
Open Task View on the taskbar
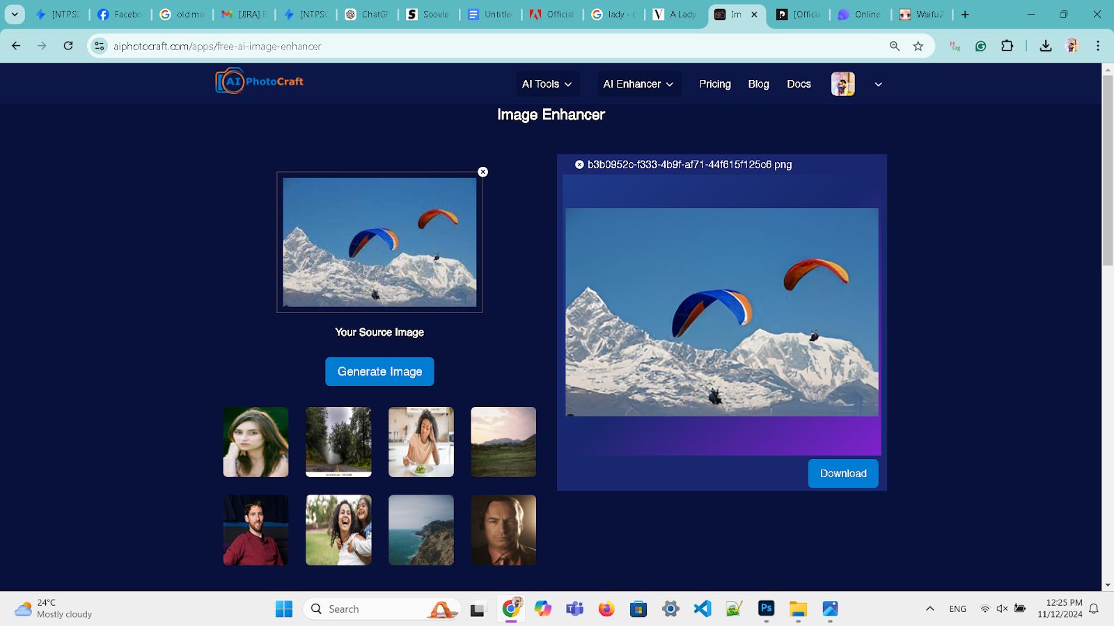tap(478, 609)
